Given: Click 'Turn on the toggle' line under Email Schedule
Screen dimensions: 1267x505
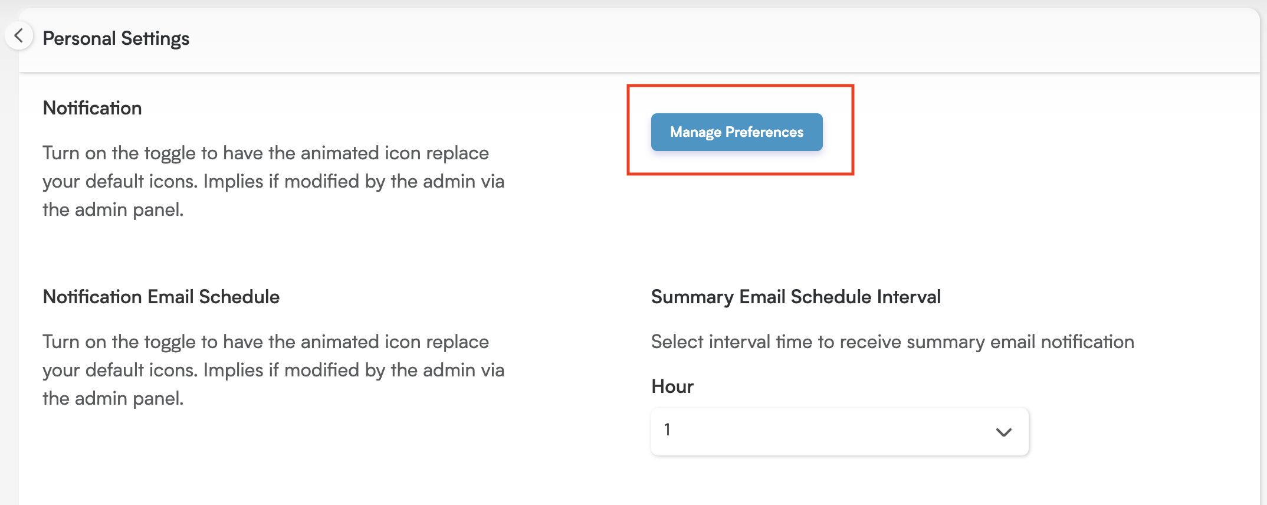Looking at the screenshot, I should tap(265, 342).
